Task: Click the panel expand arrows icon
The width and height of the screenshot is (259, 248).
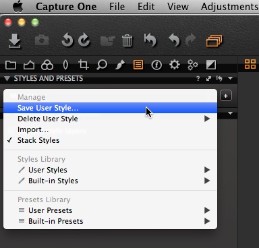Action: pos(208,78)
